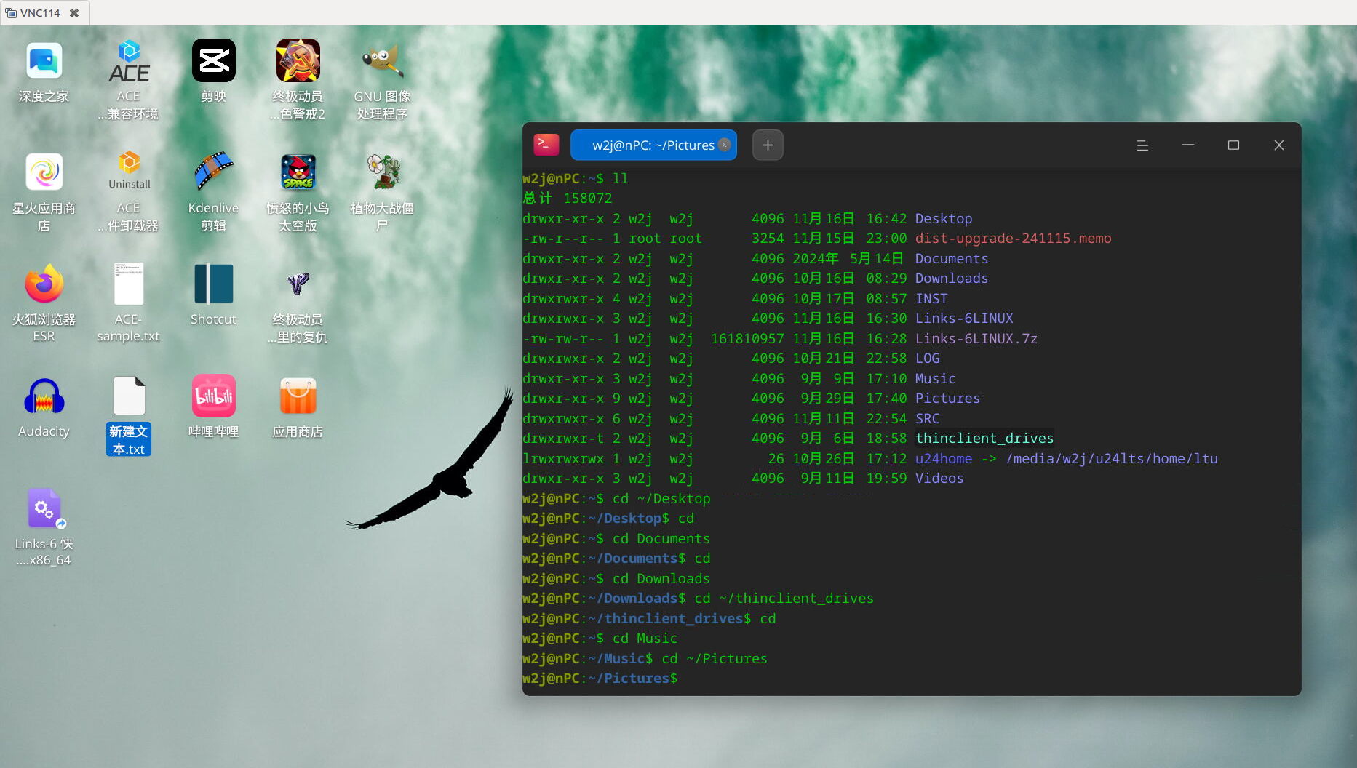The width and height of the screenshot is (1357, 768).
Task: Click the INST directory name
Action: point(931,299)
